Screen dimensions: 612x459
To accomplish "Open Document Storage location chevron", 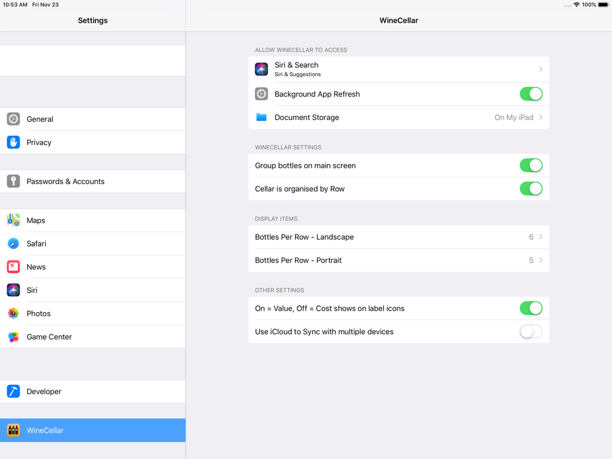I will pos(540,118).
